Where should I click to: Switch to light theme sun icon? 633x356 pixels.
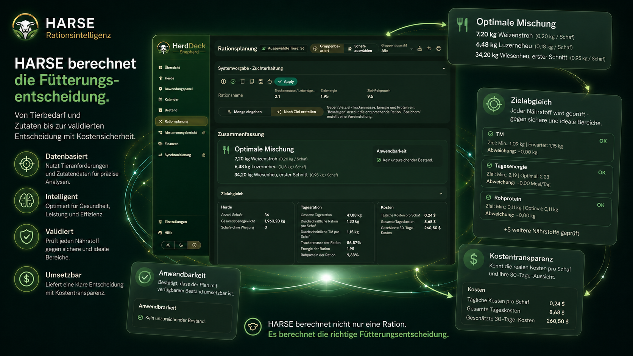pos(168,245)
